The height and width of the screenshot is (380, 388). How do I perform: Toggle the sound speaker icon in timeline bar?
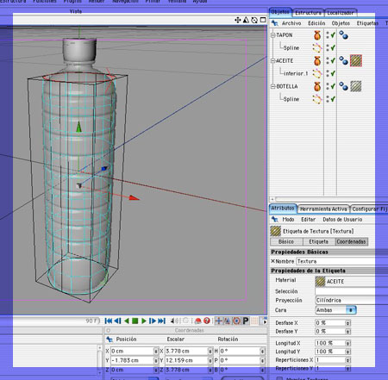174,321
